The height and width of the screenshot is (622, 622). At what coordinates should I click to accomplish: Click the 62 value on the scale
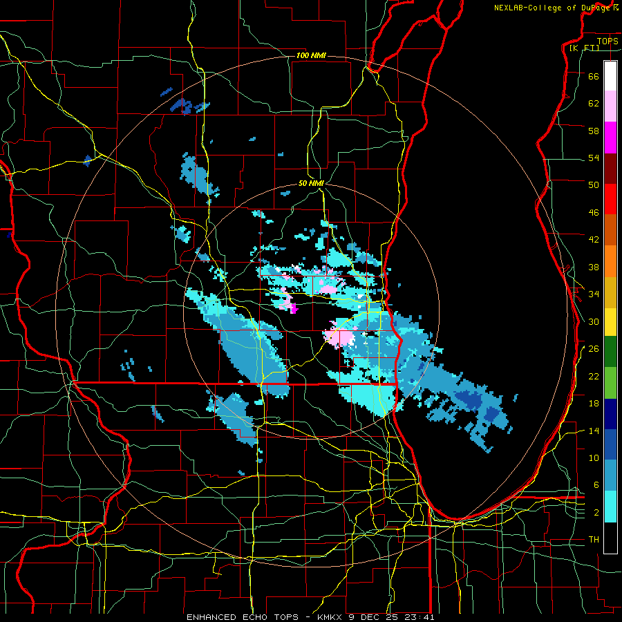pyautogui.click(x=594, y=104)
